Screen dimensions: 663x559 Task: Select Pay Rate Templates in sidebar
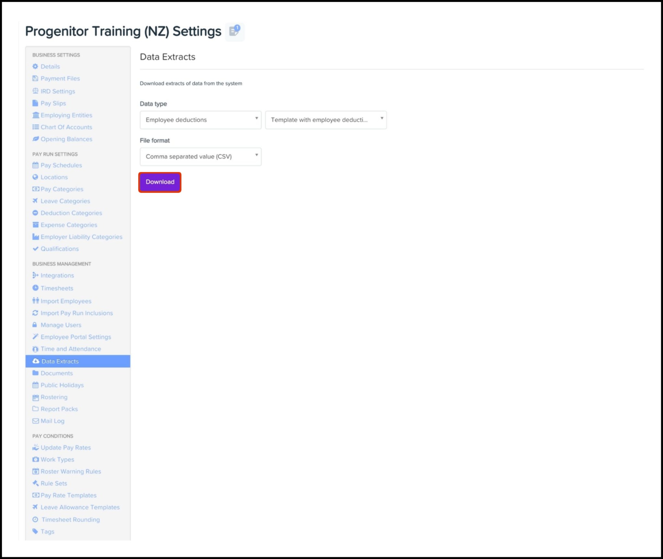68,495
